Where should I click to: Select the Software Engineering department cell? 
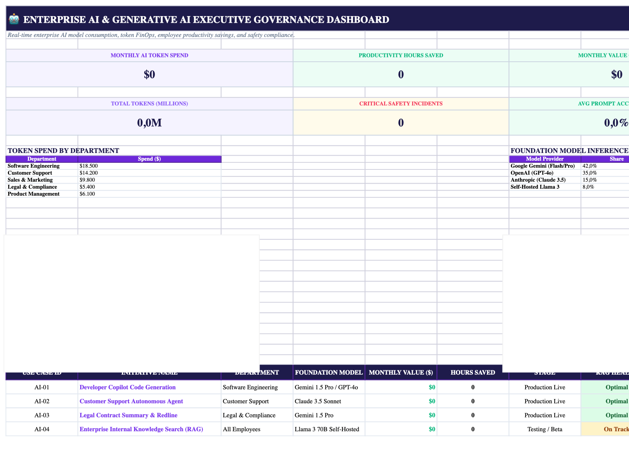point(42,166)
